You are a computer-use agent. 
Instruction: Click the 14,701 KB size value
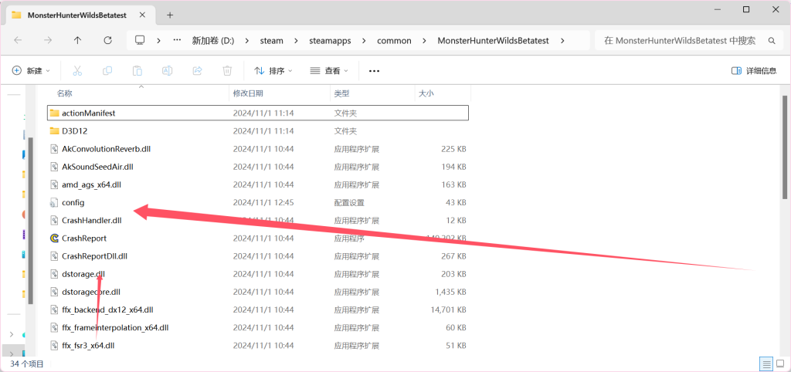pyautogui.click(x=449, y=309)
